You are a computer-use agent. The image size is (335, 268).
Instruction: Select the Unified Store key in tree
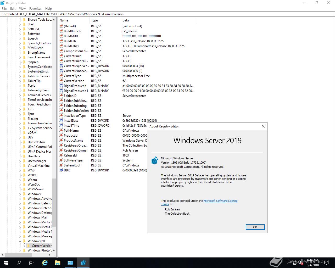coord(37,142)
